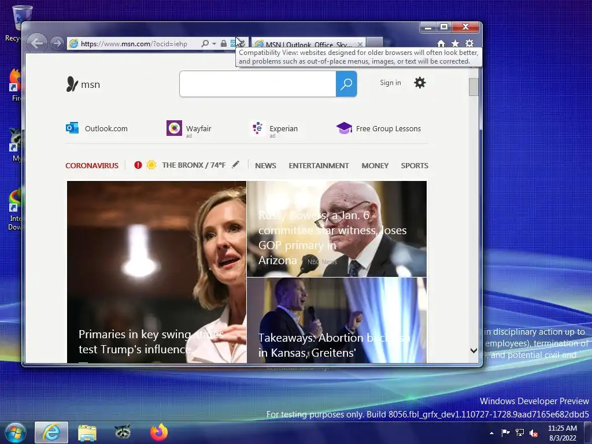Open File Explorer from the taskbar
This screenshot has height=444, width=592.
pyautogui.click(x=87, y=432)
